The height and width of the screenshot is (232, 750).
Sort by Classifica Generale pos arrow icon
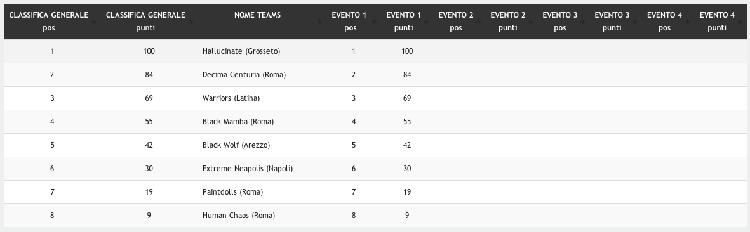93,22
